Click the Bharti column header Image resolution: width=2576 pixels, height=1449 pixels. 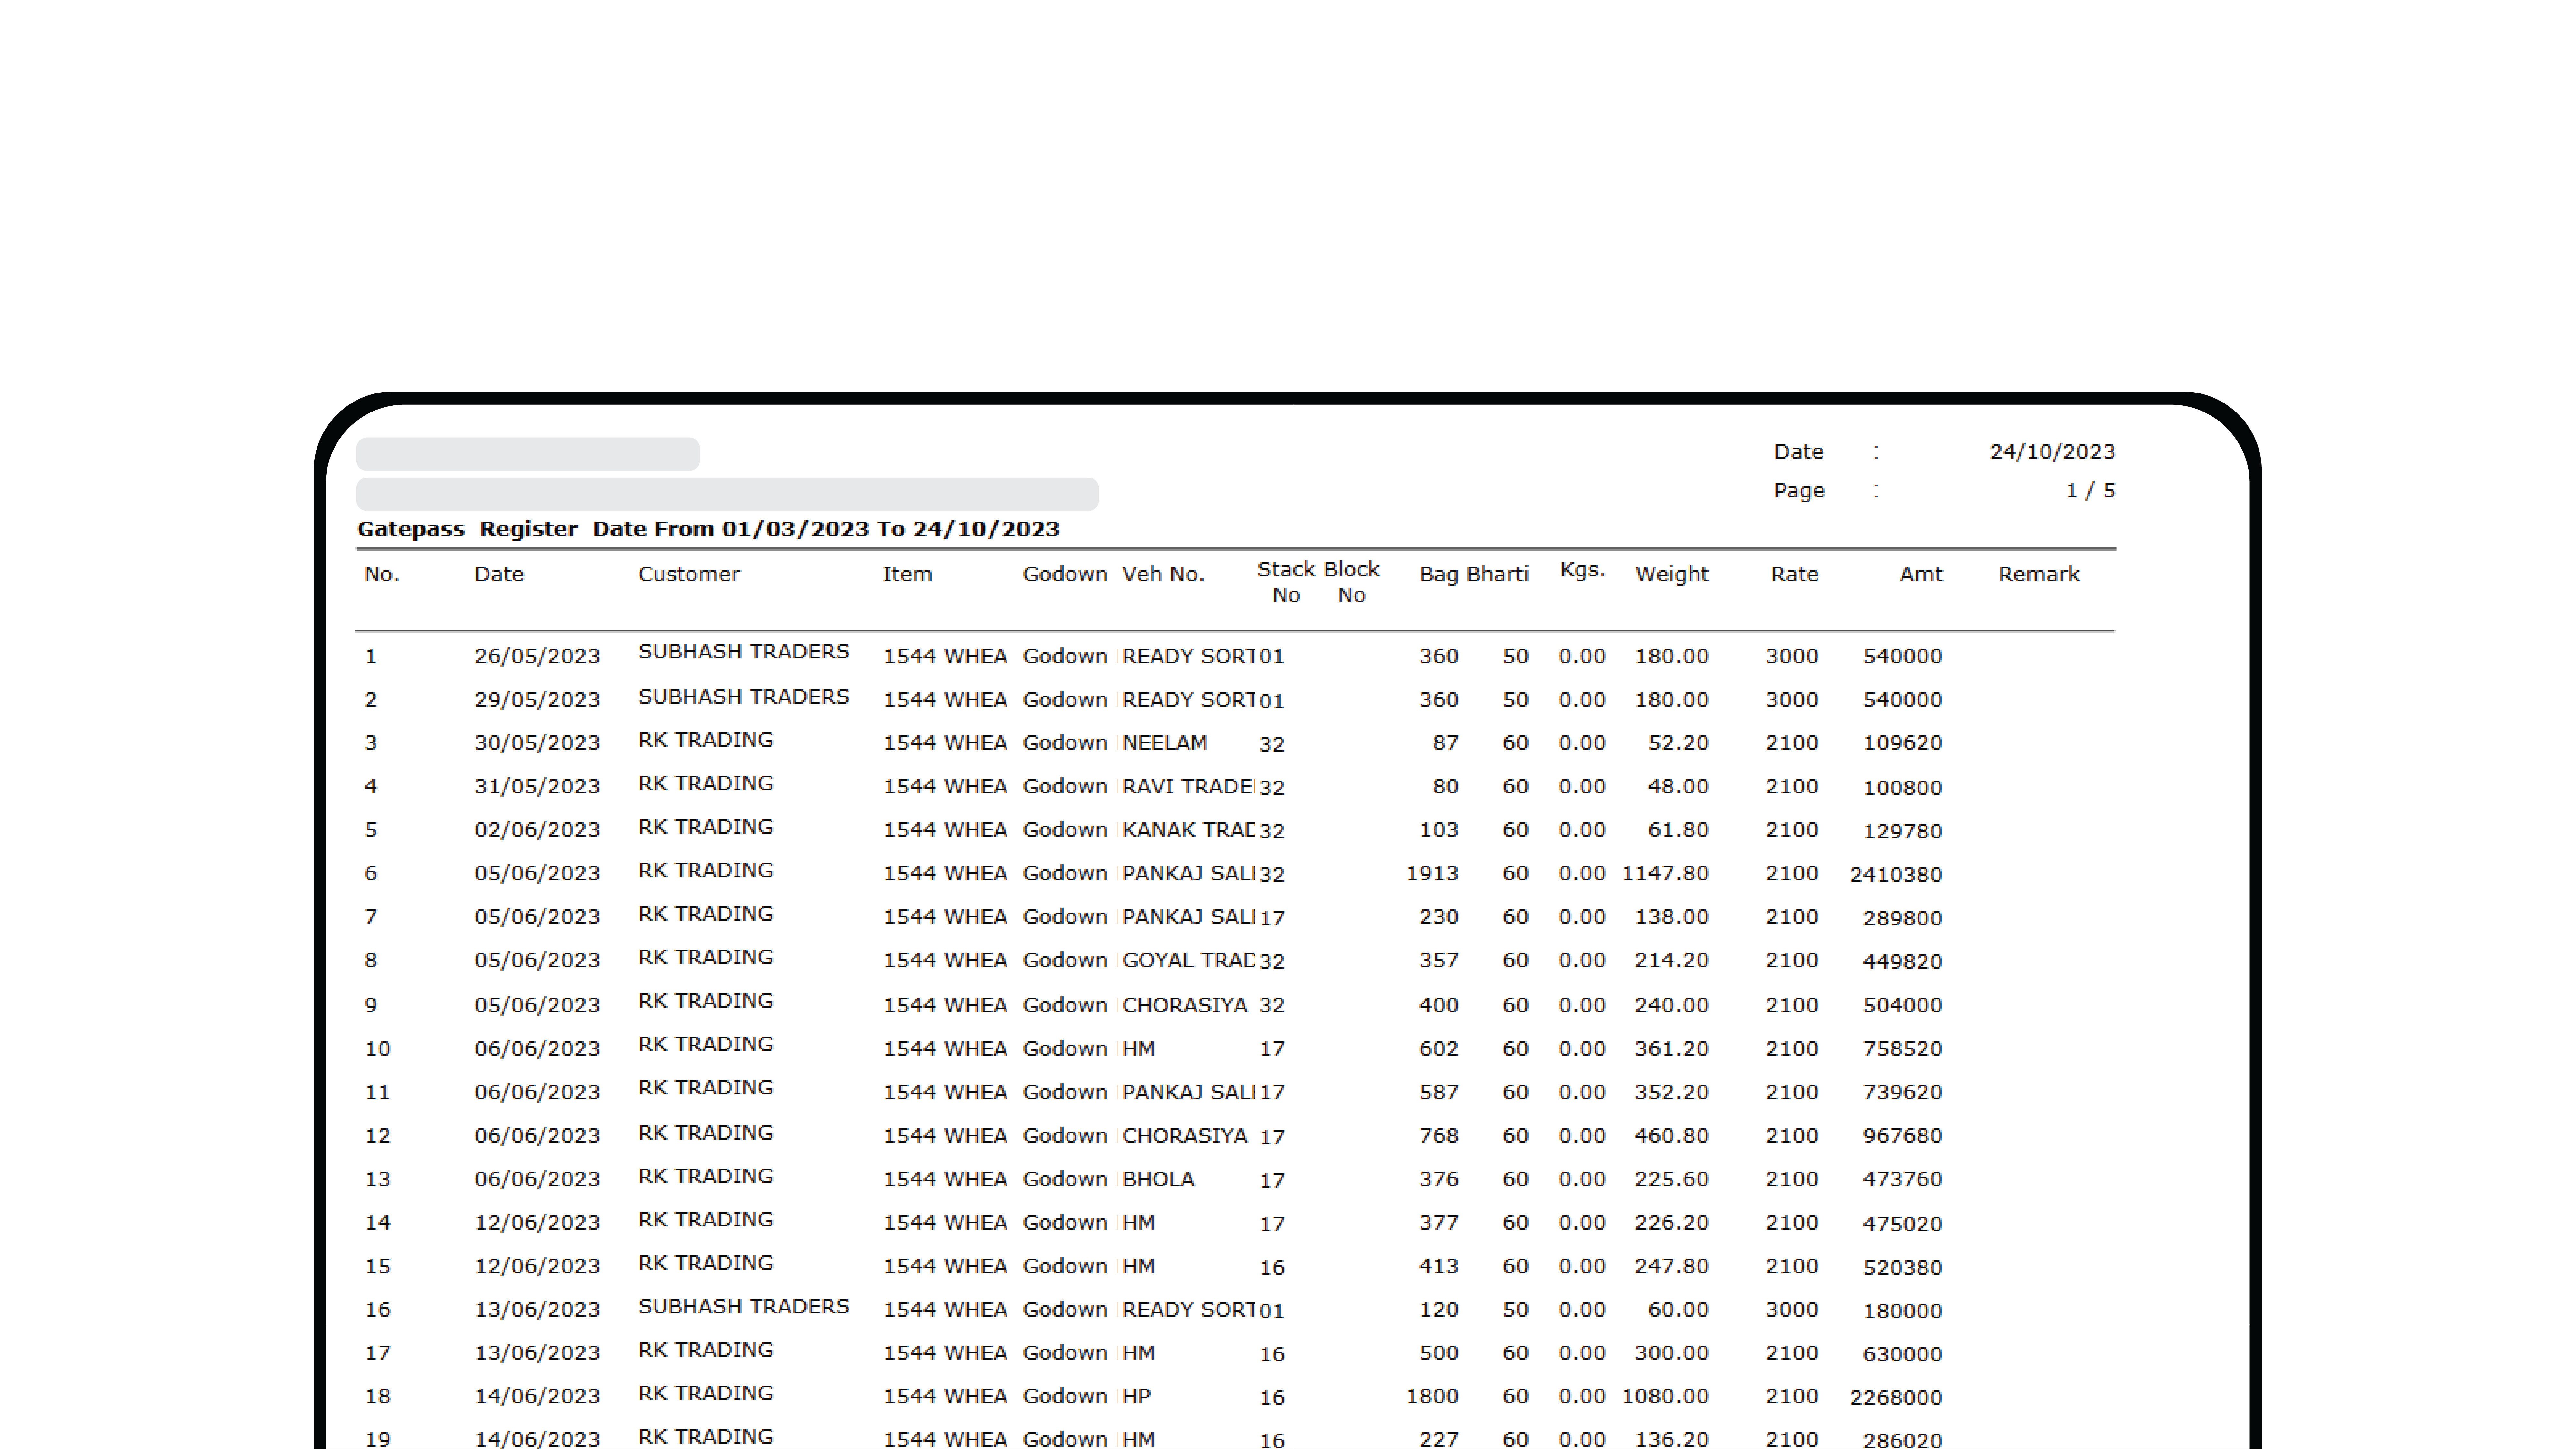(x=1498, y=574)
